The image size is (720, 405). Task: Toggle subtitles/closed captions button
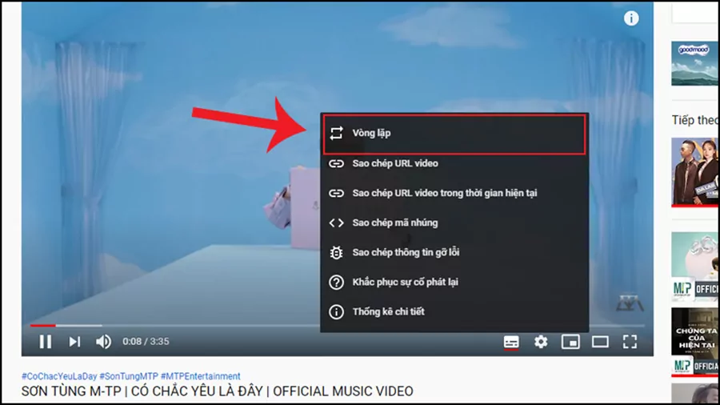coord(511,342)
